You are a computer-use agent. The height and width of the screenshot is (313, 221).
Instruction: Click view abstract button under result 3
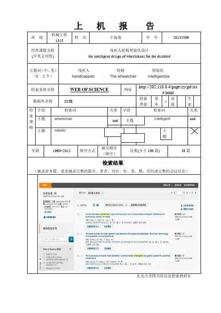tap(107, 268)
